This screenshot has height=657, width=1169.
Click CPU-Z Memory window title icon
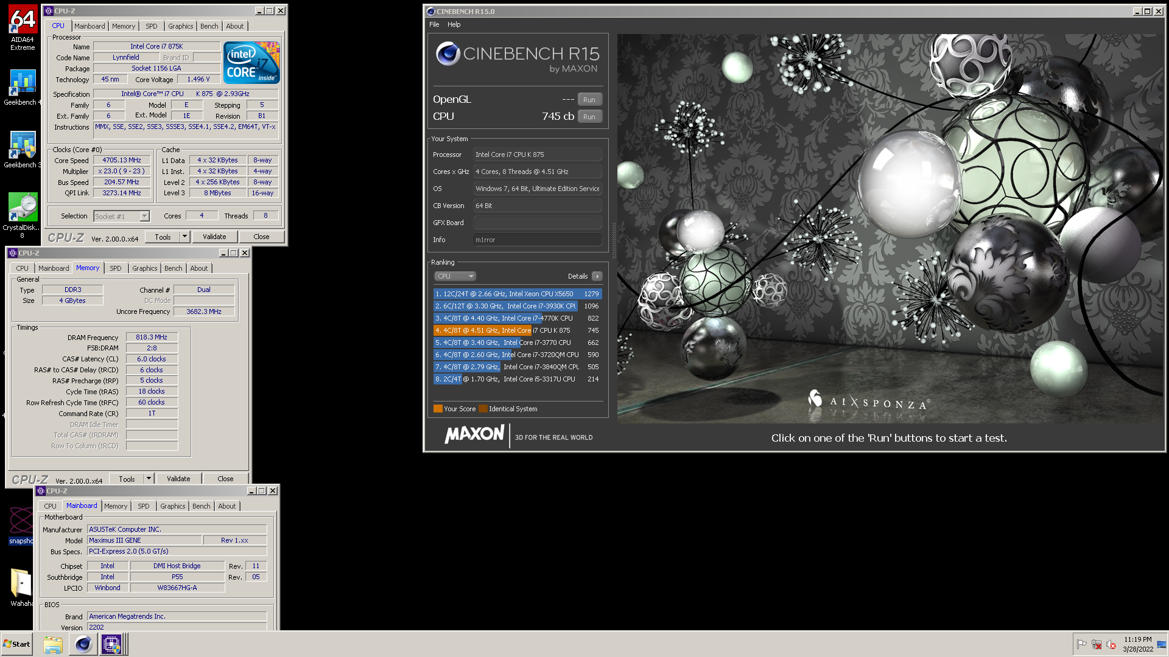[x=13, y=253]
